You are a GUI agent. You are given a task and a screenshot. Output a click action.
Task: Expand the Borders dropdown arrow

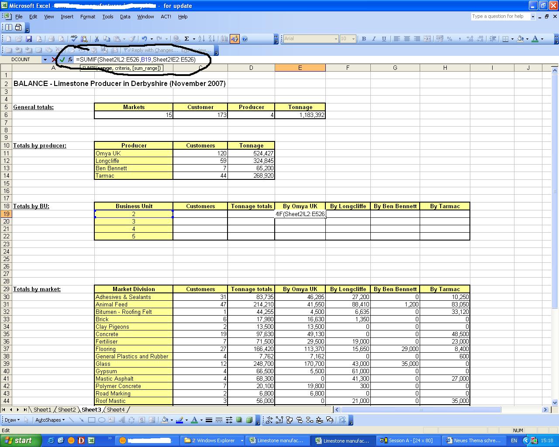tap(512, 39)
